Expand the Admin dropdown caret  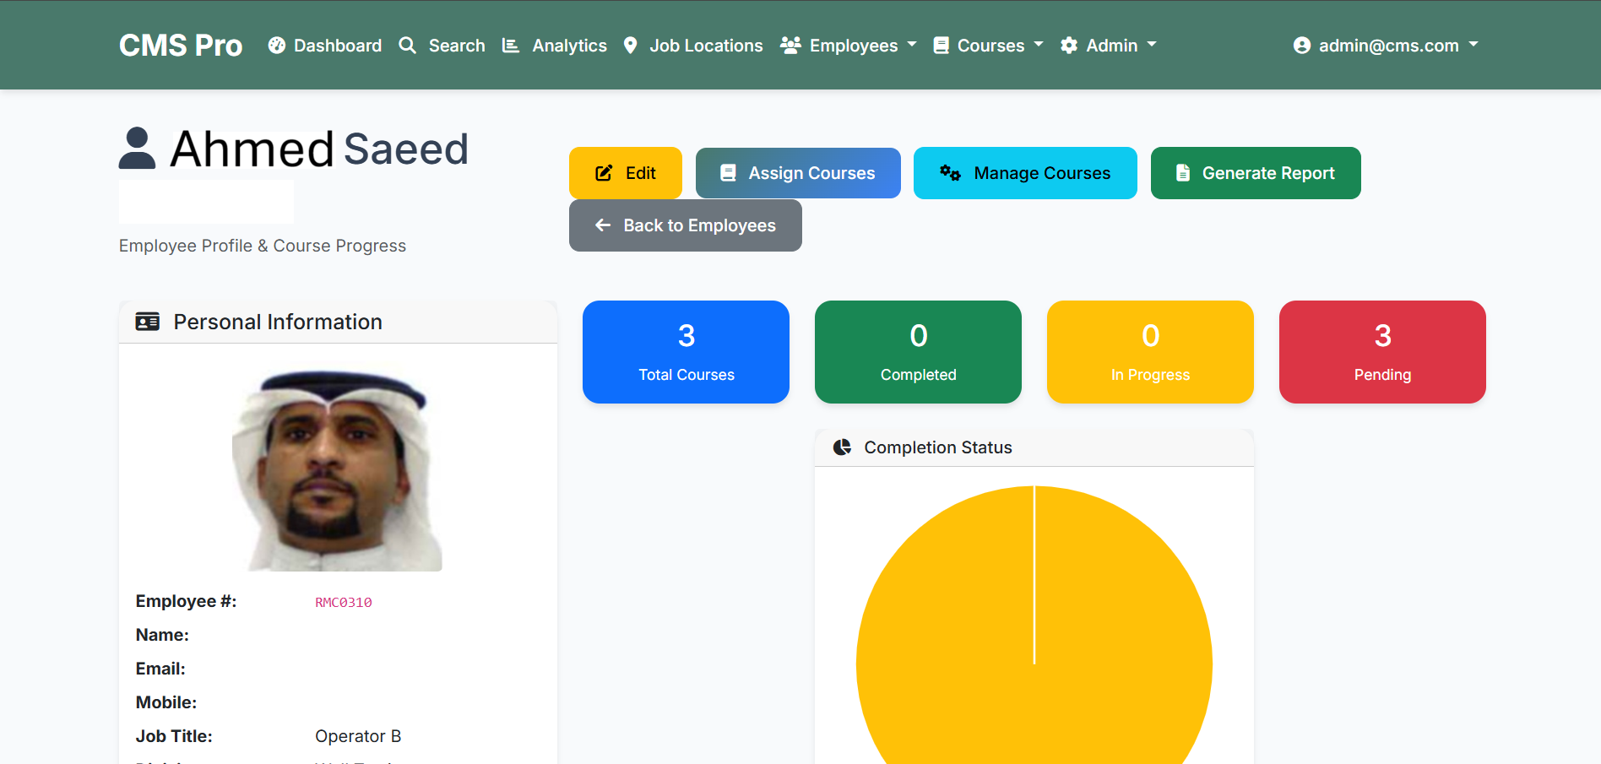(x=1152, y=45)
